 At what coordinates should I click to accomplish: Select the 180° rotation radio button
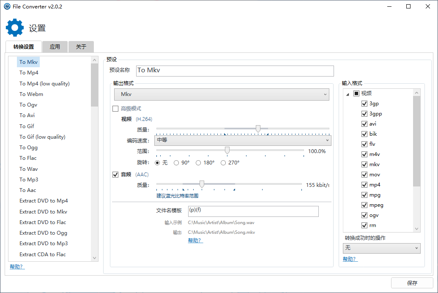[x=198, y=163]
